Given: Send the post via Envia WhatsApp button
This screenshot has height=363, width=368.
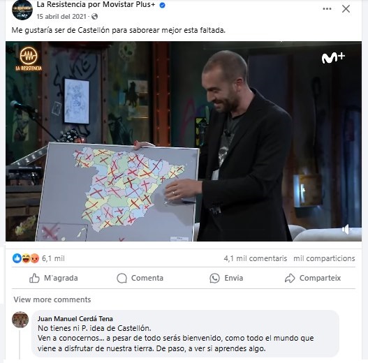Looking at the screenshot, I should click(x=226, y=278).
